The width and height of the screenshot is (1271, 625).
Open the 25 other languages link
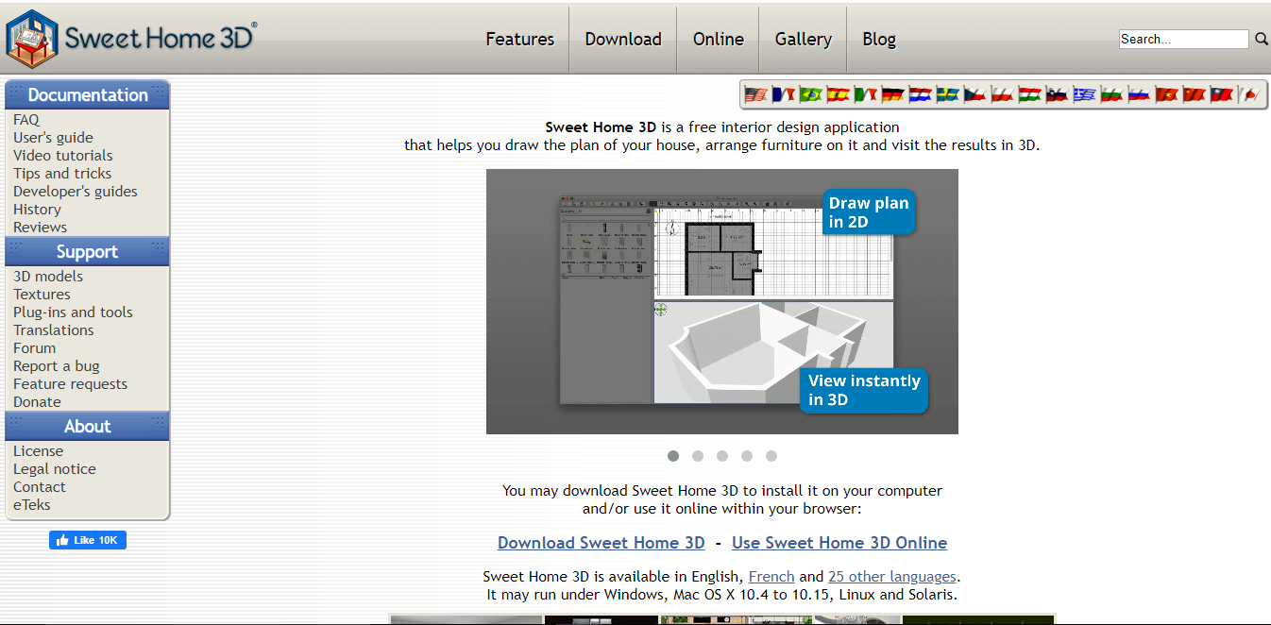(x=892, y=576)
